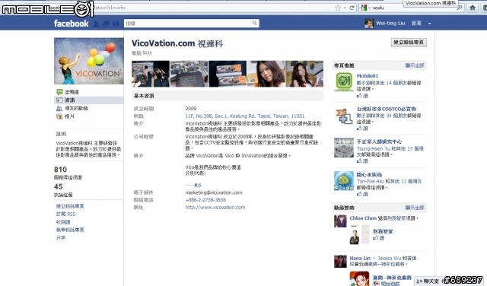Image resolution: width=487 pixels, height=286 pixels.
Task: Click browser reload button
Action: [352, 8]
